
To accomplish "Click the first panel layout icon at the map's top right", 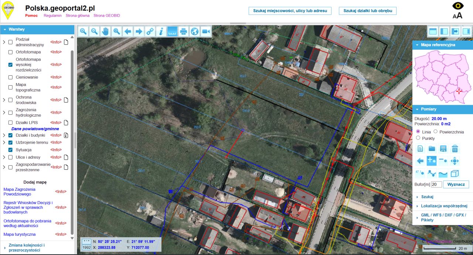I will (433, 31).
